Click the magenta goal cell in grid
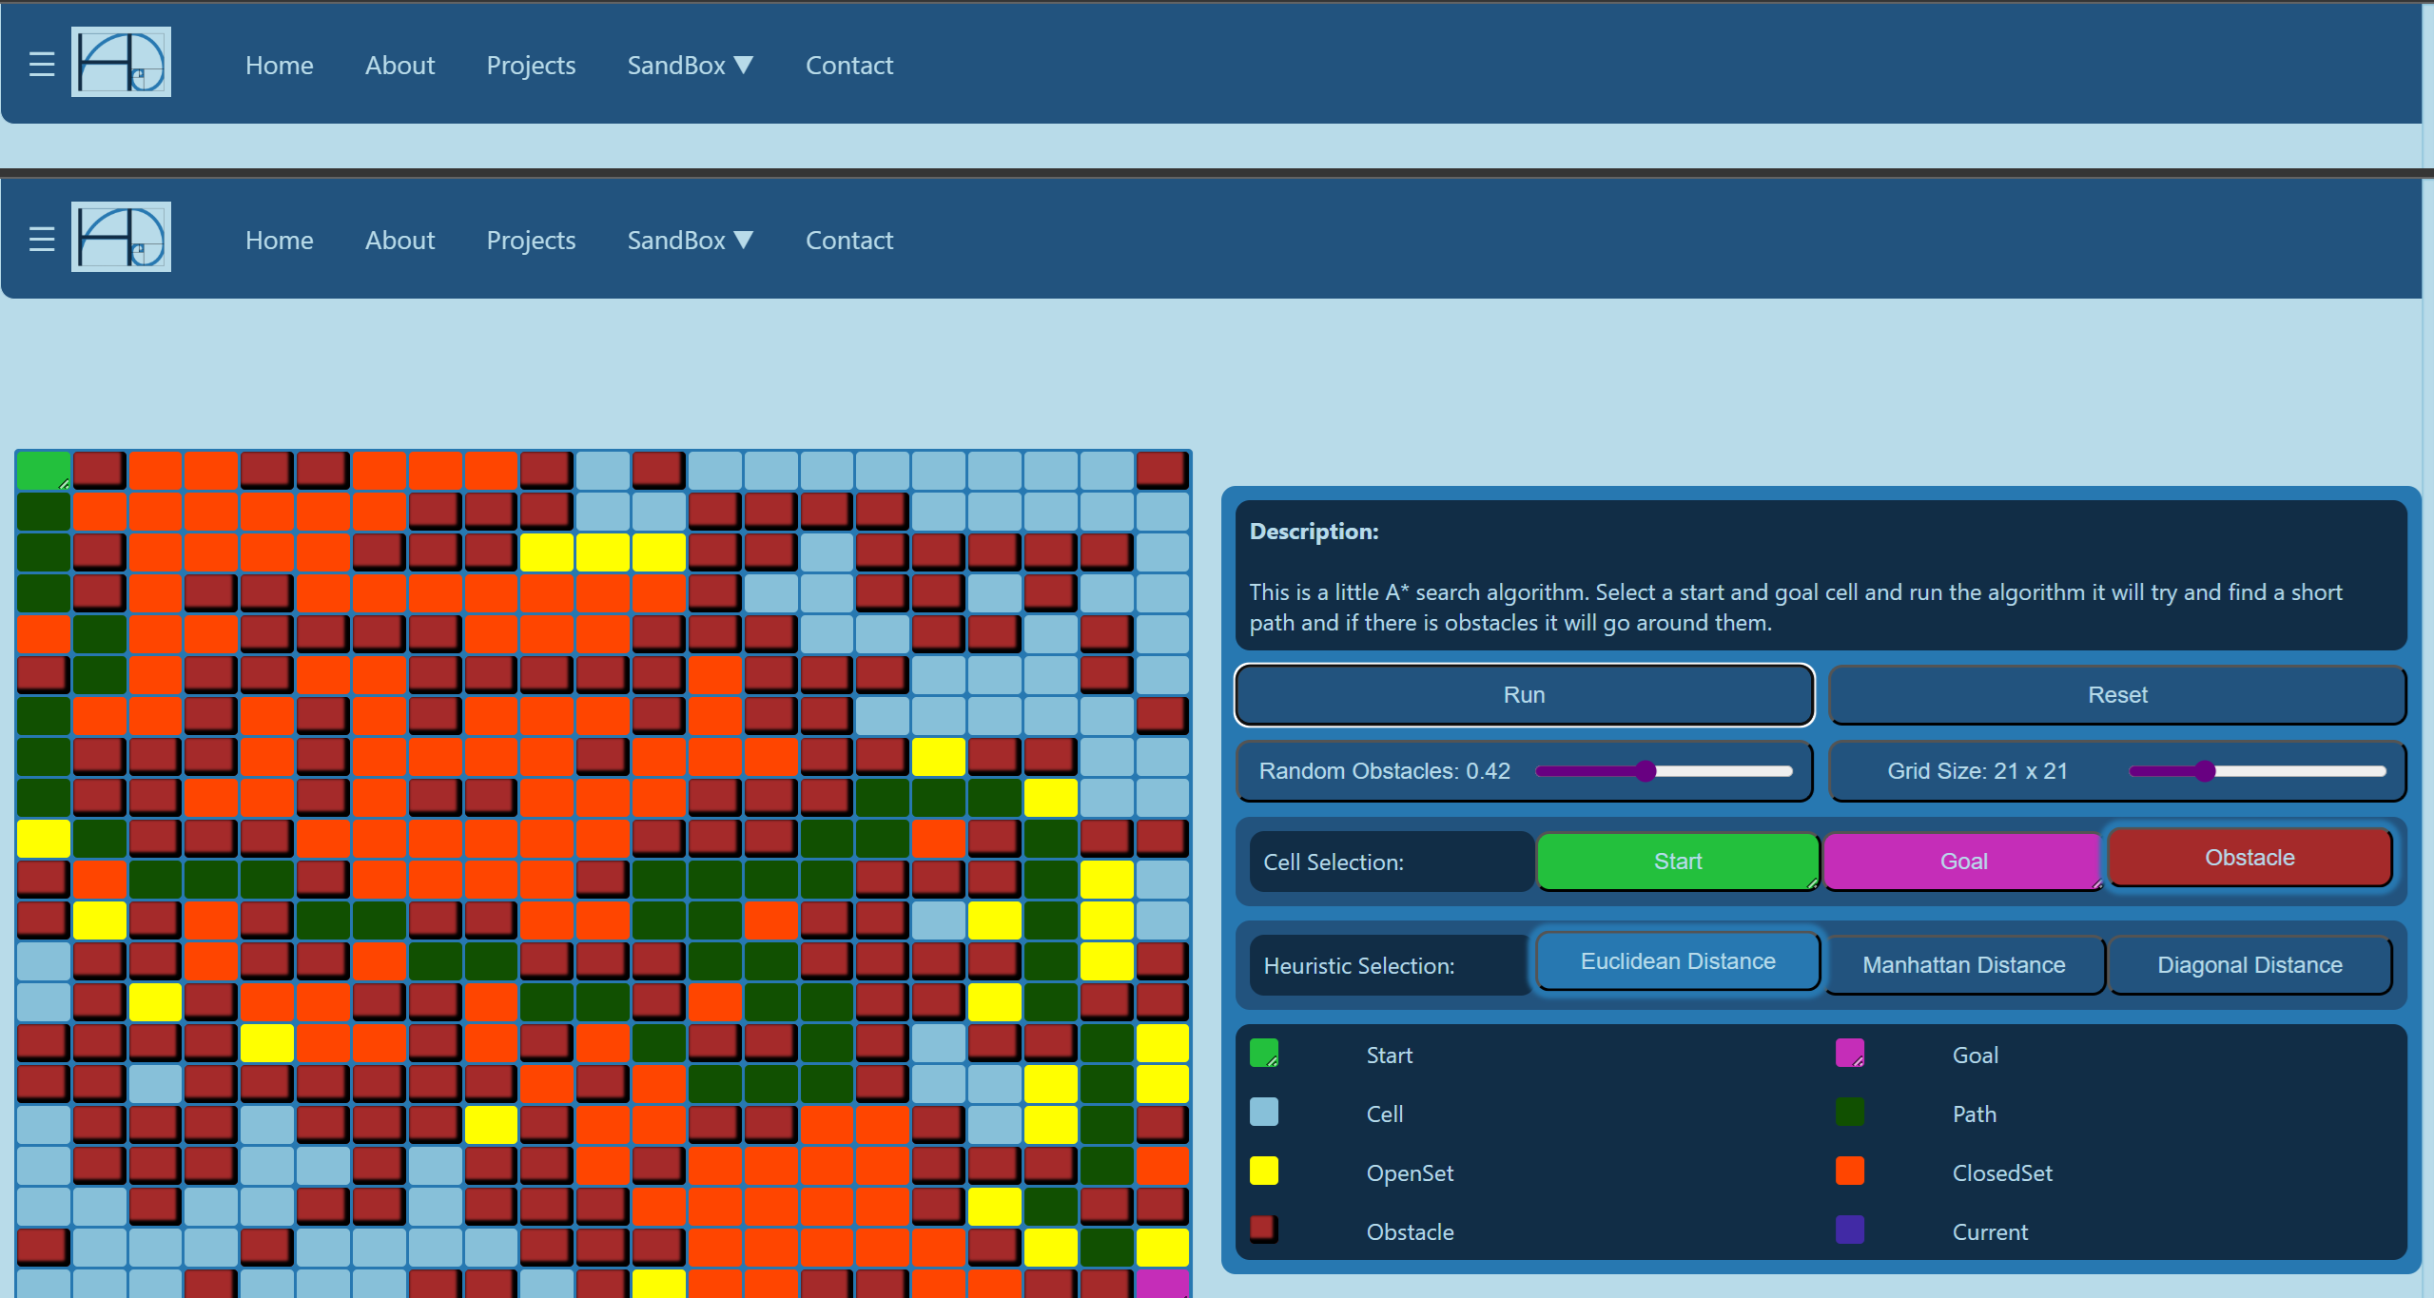The image size is (2434, 1298). click(1162, 1285)
